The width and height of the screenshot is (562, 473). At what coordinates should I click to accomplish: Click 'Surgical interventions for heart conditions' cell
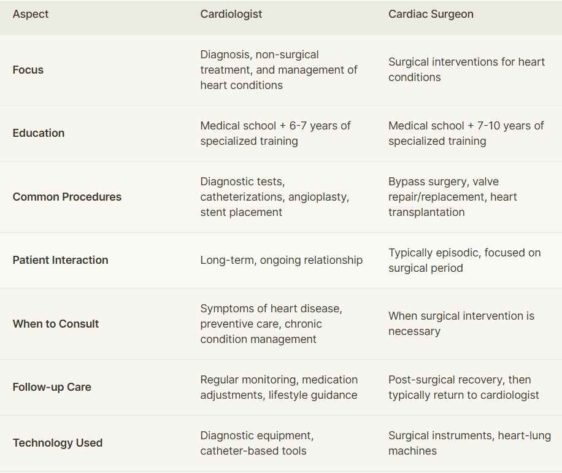(467, 69)
